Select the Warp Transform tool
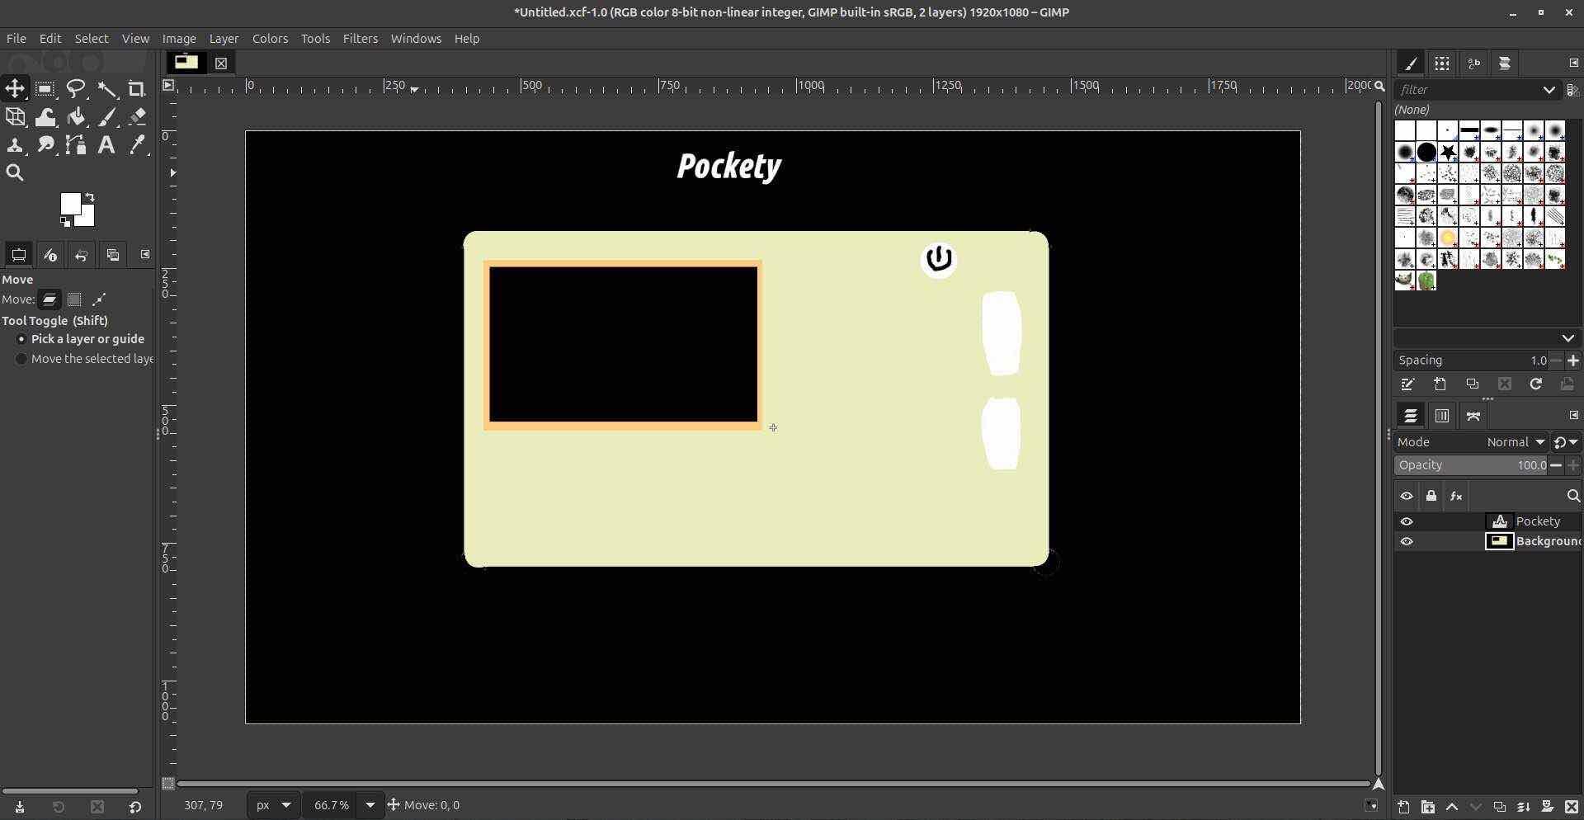The width and height of the screenshot is (1584, 820). (45, 117)
